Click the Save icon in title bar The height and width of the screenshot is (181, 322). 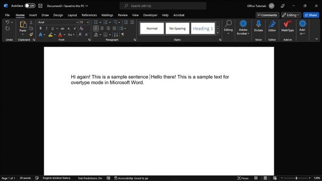pos(40,6)
